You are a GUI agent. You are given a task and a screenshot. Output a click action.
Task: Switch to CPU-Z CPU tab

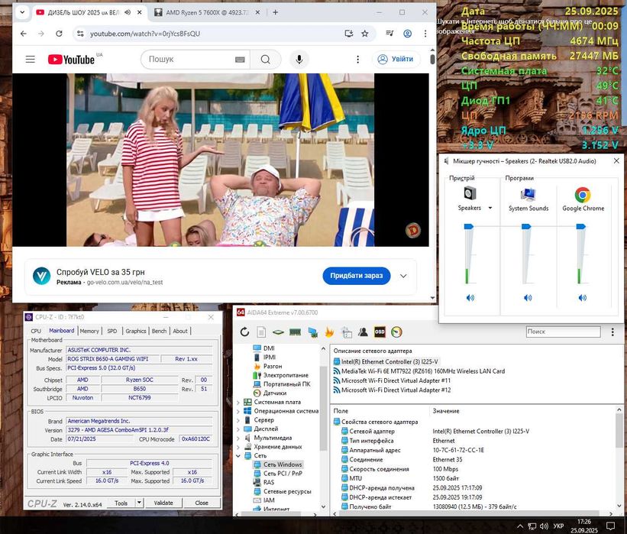pyautogui.click(x=36, y=332)
